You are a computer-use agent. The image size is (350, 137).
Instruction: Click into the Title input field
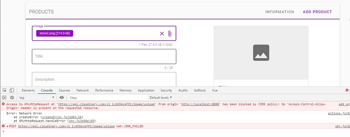click(104, 56)
